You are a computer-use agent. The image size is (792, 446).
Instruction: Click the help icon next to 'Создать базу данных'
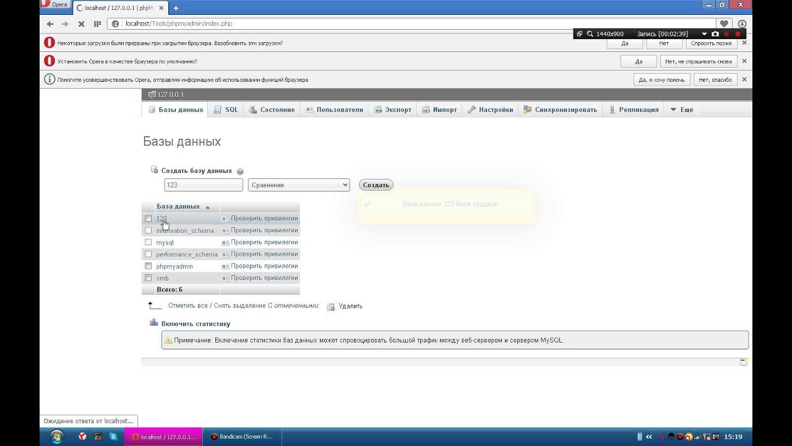tap(240, 172)
